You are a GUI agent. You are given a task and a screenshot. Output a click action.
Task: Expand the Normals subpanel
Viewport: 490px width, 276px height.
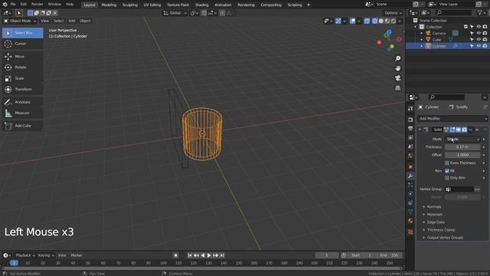pos(434,207)
